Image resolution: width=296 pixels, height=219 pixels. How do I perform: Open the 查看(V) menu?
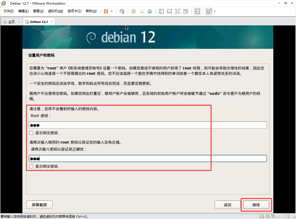point(38,11)
